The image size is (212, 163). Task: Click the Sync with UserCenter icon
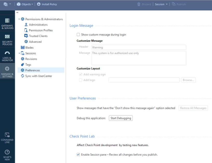tap(22, 76)
